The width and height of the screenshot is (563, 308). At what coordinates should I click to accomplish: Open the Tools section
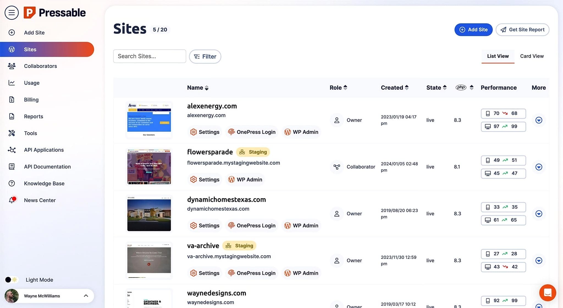30,133
